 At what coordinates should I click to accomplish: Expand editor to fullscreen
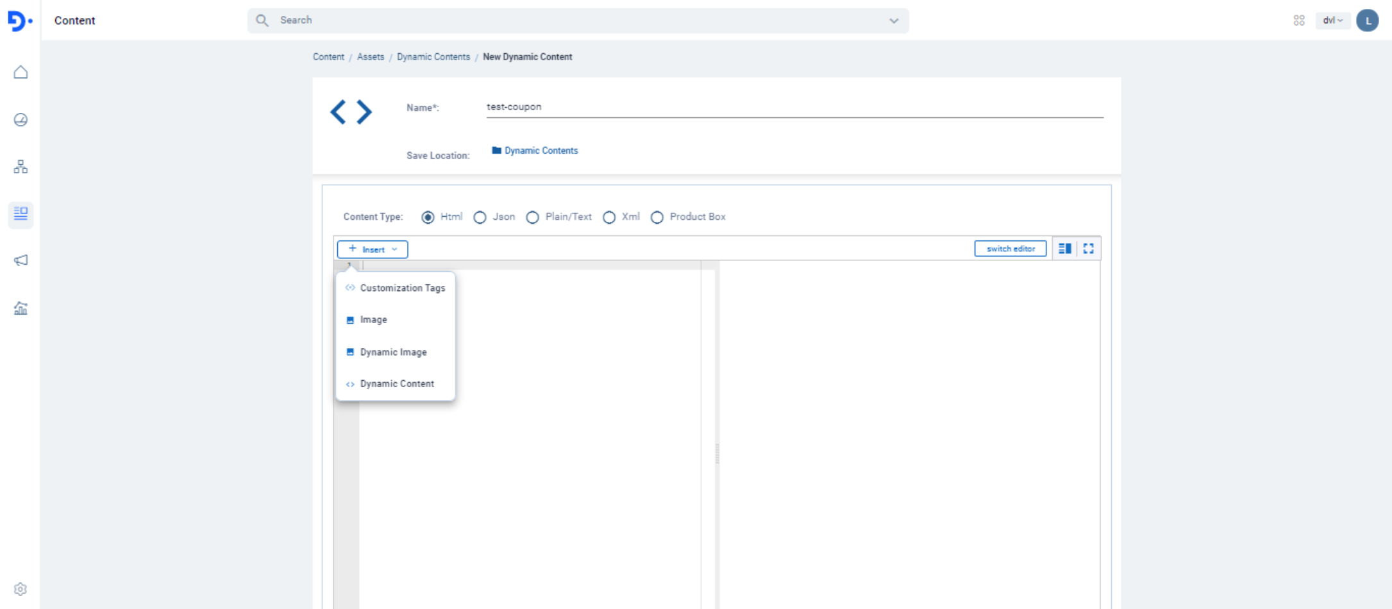point(1088,249)
